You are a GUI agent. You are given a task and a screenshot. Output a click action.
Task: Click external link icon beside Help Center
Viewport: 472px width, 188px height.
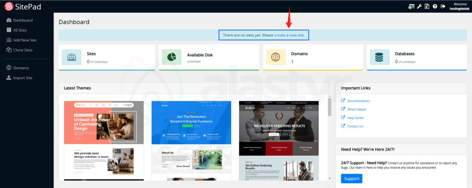coord(343,117)
